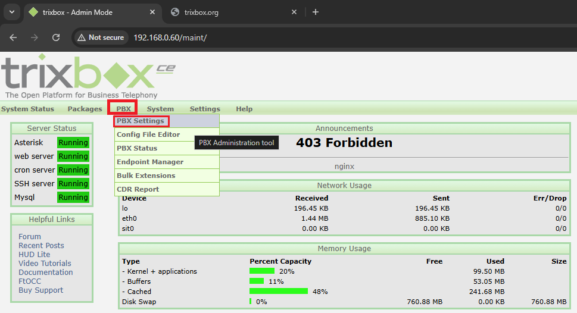Open the Help menu
Viewport: 577px width, 313px height.
[x=244, y=109]
